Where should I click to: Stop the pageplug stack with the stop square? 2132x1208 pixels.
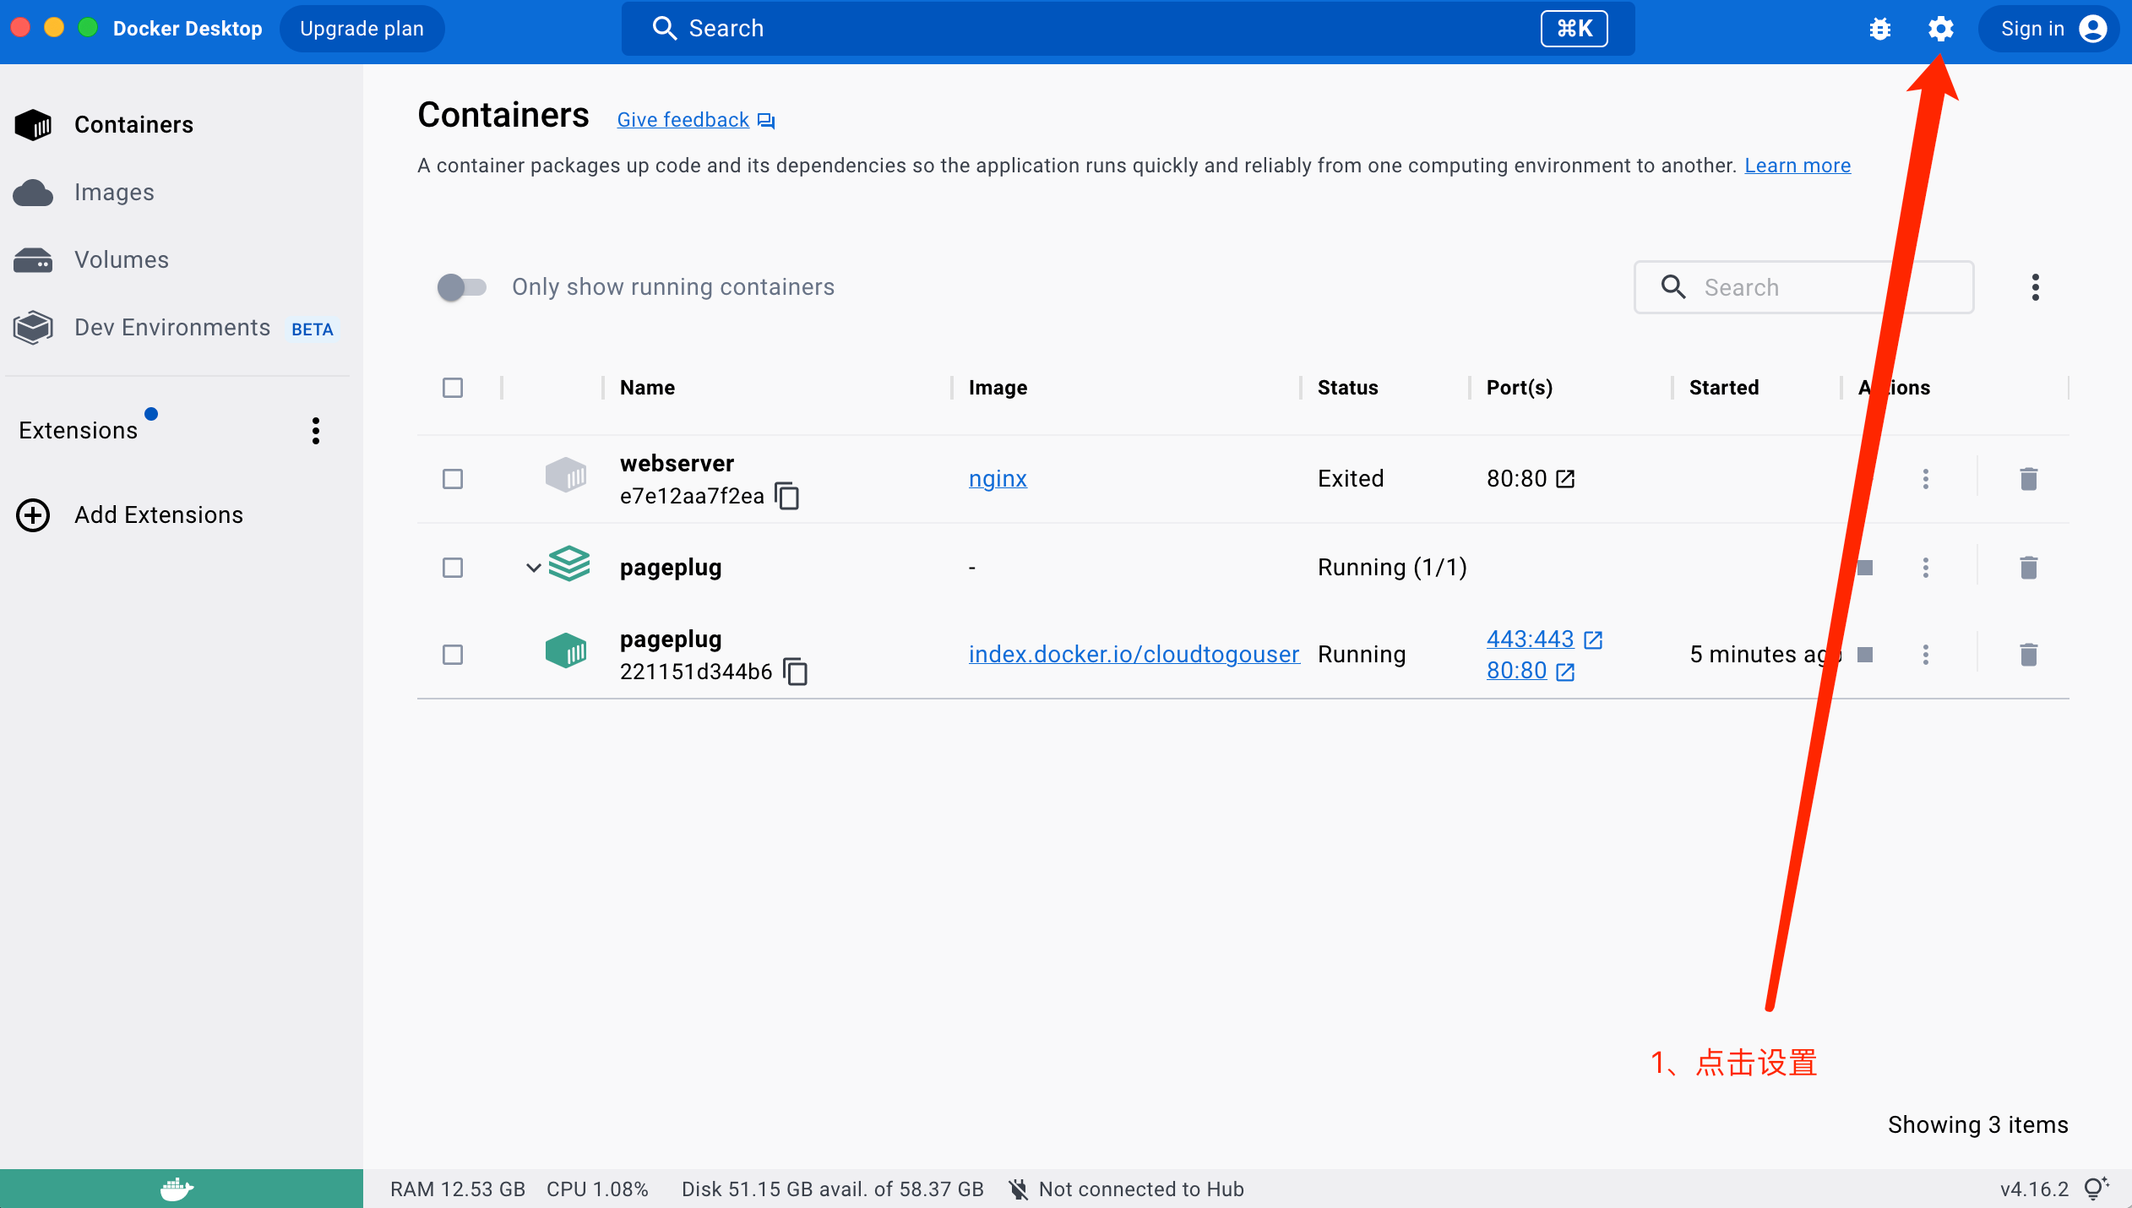click(1865, 567)
